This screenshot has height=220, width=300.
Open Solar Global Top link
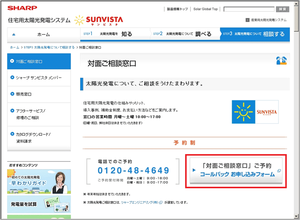click(205, 9)
